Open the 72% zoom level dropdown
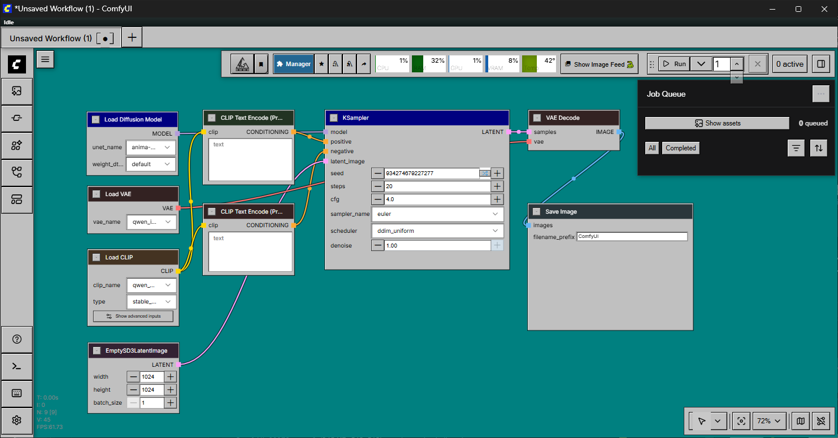This screenshot has width=838, height=438. (x=768, y=421)
